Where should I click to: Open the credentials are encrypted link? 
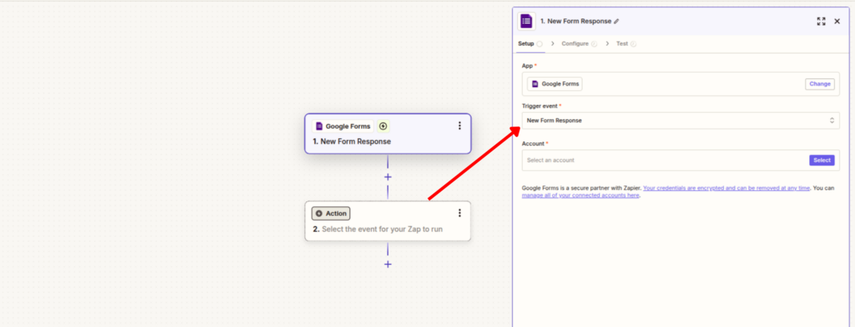point(726,188)
